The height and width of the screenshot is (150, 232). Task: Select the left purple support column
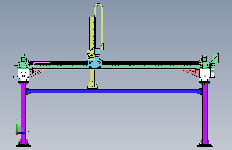[x=23, y=113]
